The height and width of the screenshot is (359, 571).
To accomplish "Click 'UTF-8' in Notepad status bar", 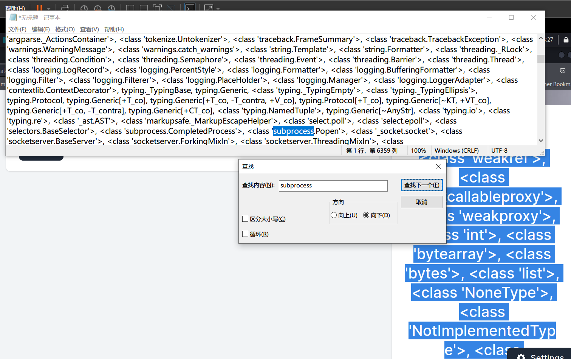I will coord(499,150).
